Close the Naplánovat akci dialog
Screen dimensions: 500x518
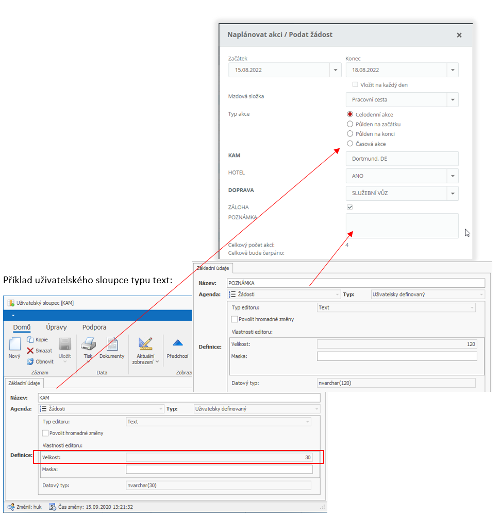(x=459, y=35)
